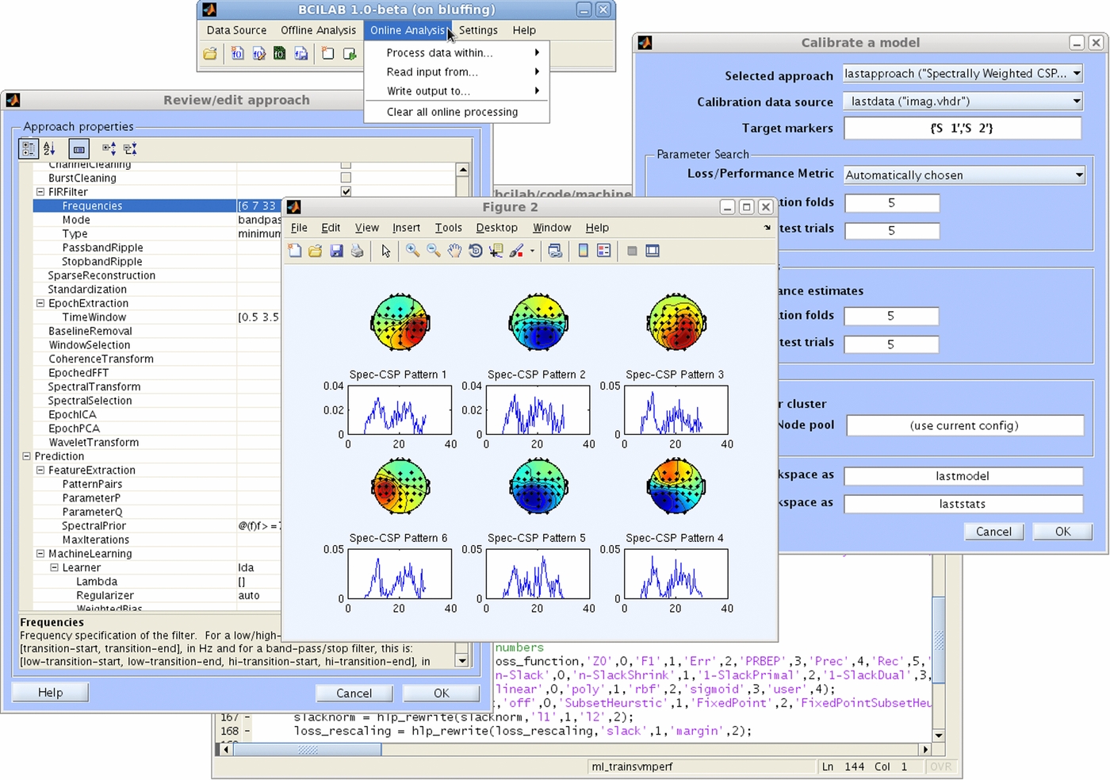Click Help in the Review/edit approach window
Viewport: 1110px width, 780px height.
click(49, 692)
